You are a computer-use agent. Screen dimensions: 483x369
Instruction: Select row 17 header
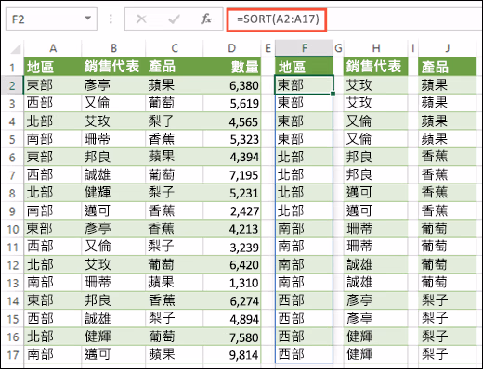[12, 355]
